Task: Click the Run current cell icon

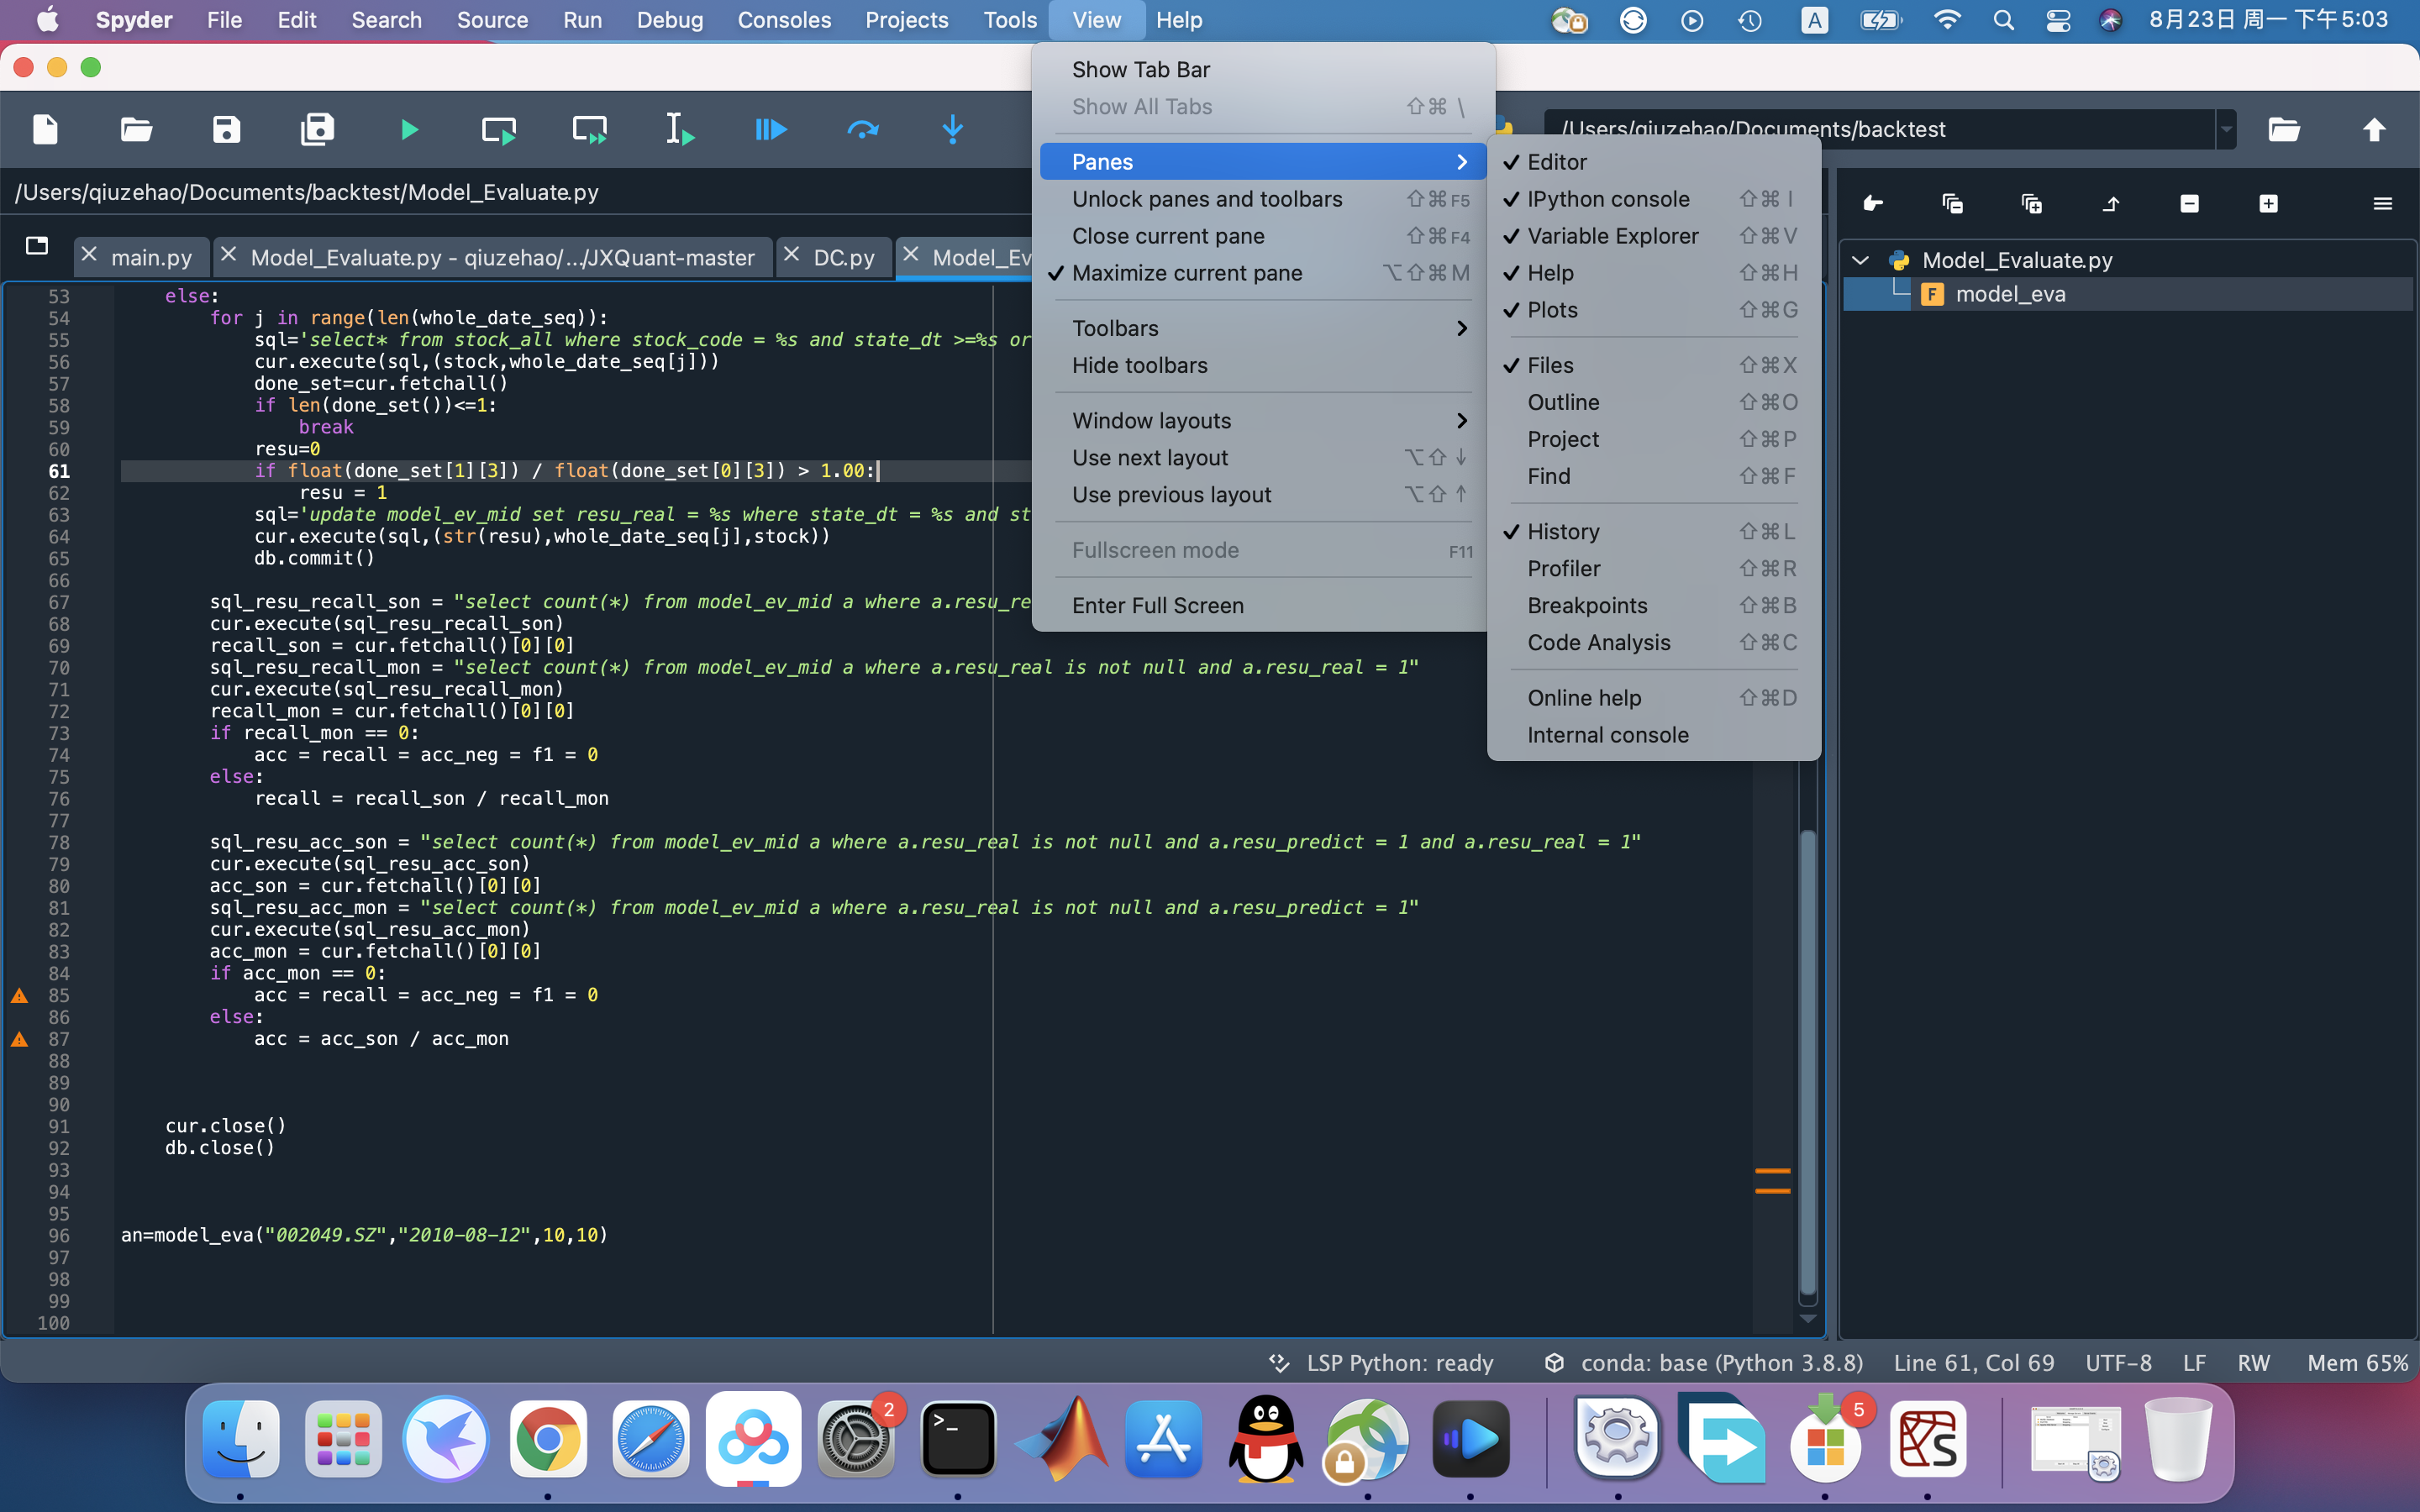Action: click(498, 130)
